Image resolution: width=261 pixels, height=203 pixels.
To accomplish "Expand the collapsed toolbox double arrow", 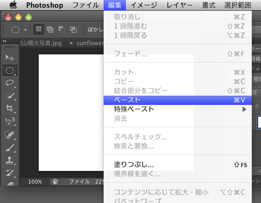I will click(5, 41).
